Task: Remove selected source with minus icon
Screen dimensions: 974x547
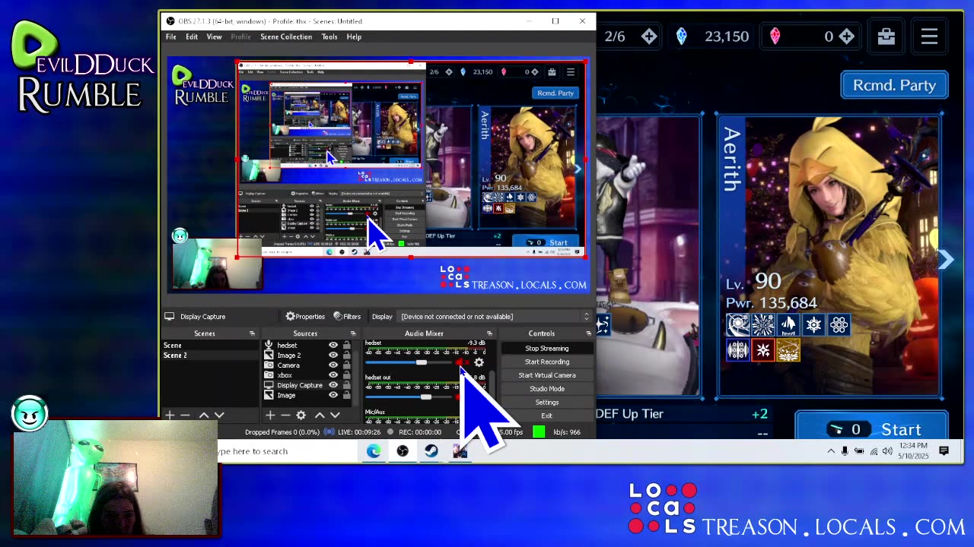Action: pos(285,415)
